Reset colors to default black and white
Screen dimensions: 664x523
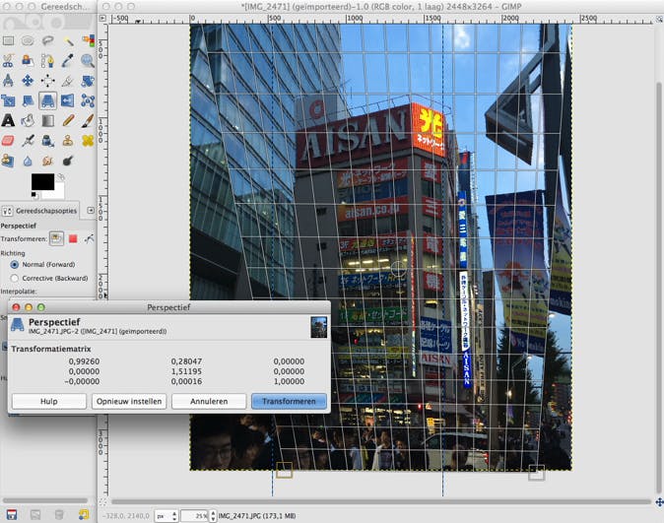tap(33, 195)
